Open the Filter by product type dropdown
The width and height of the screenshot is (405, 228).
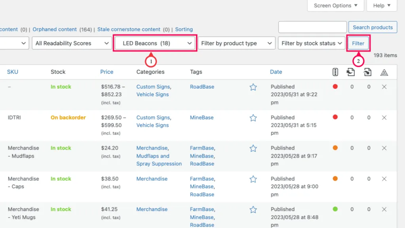[237, 43]
